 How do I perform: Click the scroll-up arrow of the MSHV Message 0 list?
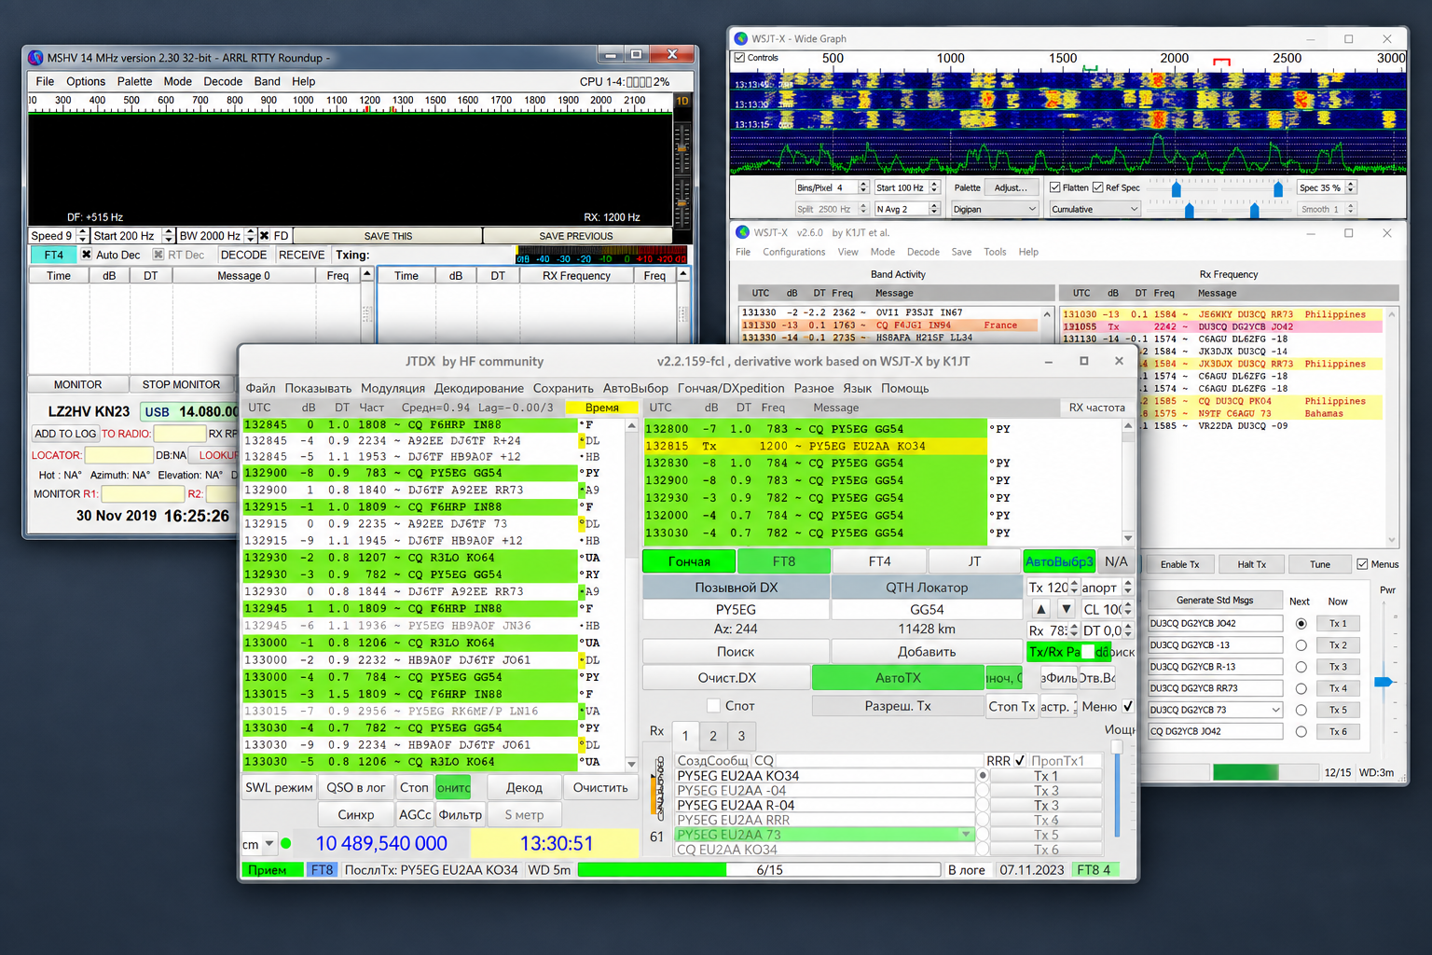367,274
